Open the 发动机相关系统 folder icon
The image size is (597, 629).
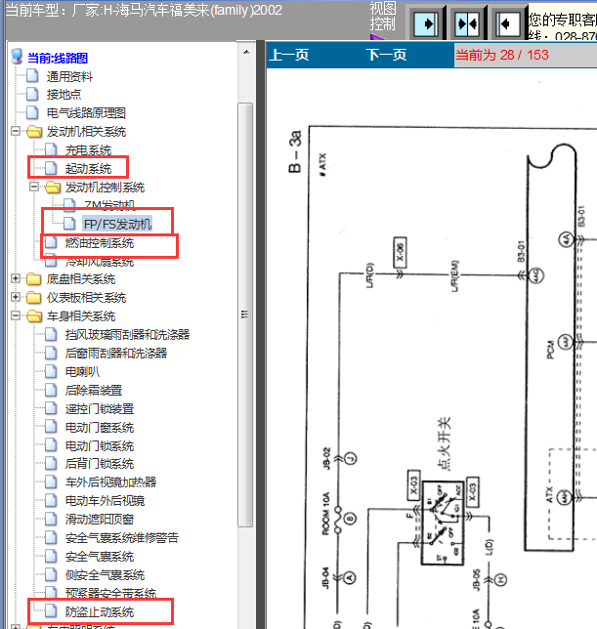[x=34, y=131]
